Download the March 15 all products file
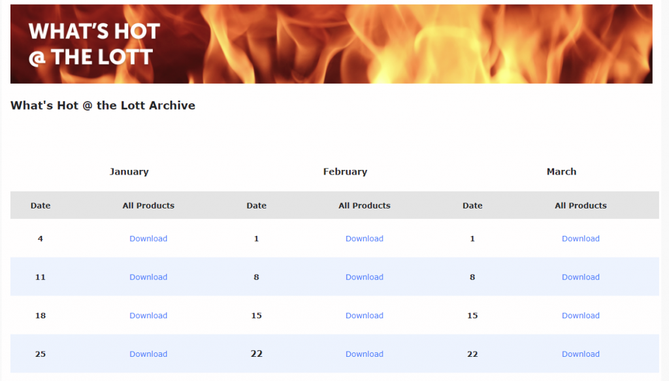This screenshot has height=381, width=669. point(580,315)
